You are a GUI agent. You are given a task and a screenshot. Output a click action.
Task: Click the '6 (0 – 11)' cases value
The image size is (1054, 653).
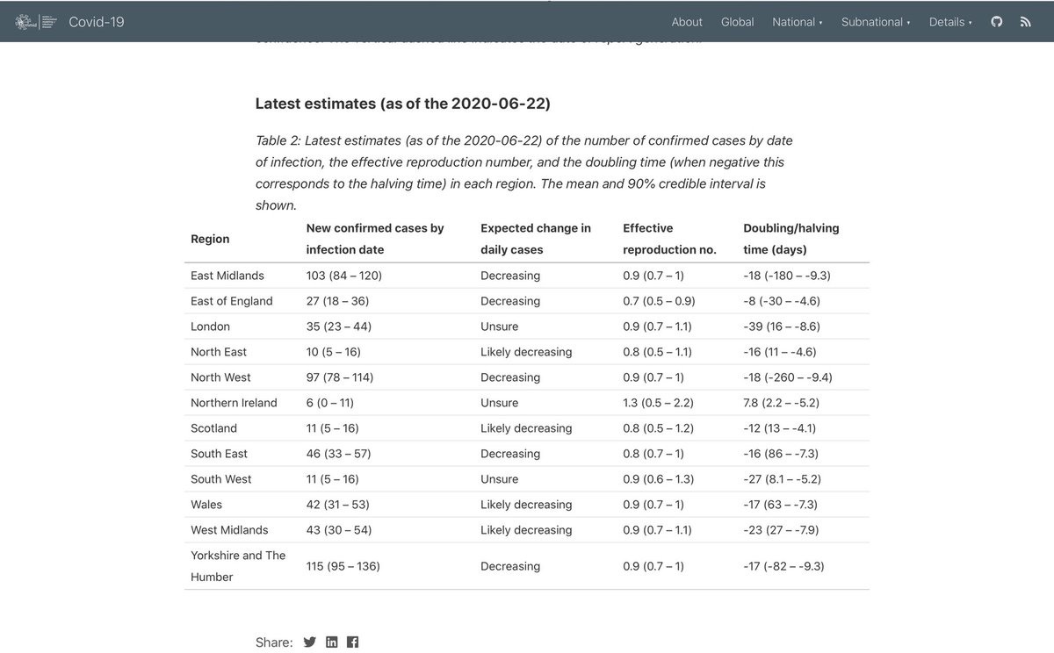329,403
